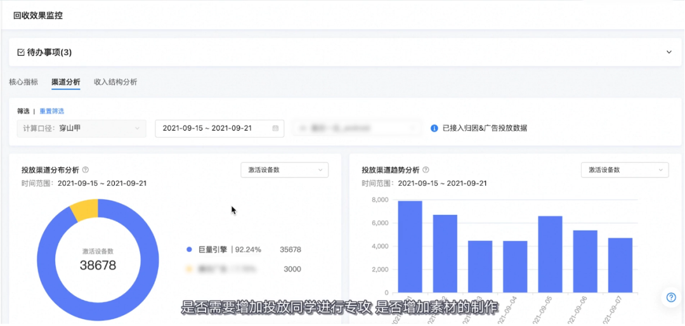The width and height of the screenshot is (685, 326).
Task: Click the 重置筛选 link
Action: click(52, 111)
